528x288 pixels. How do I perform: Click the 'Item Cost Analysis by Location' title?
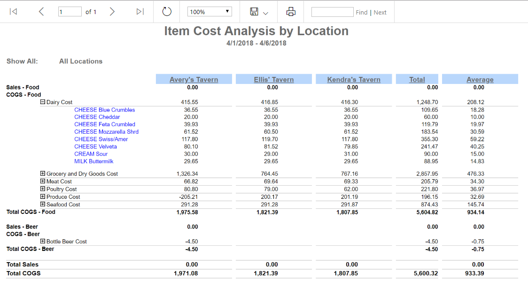256,31
